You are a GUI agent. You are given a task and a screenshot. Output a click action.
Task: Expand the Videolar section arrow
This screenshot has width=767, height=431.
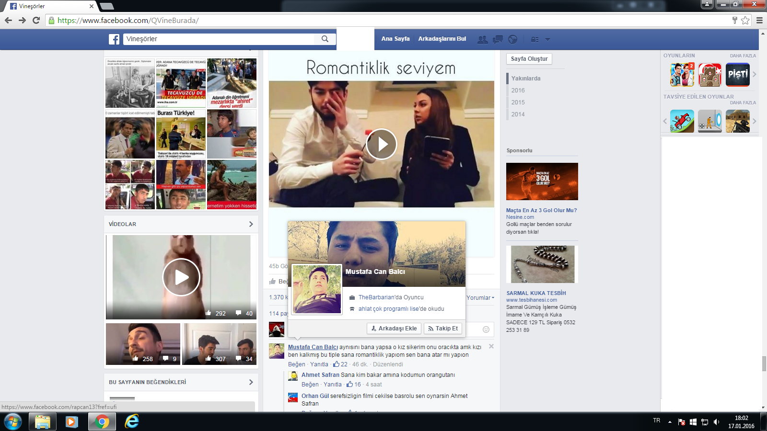(x=251, y=224)
